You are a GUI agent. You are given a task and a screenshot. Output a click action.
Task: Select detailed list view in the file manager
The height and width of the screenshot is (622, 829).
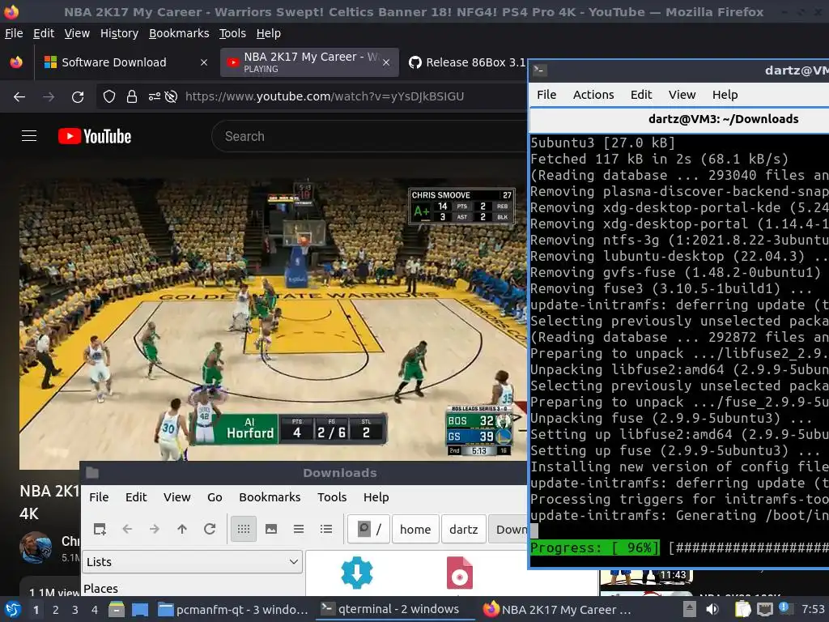point(326,529)
